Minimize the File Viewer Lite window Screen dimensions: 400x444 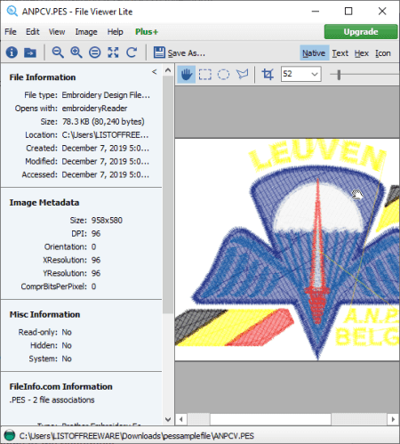click(316, 12)
